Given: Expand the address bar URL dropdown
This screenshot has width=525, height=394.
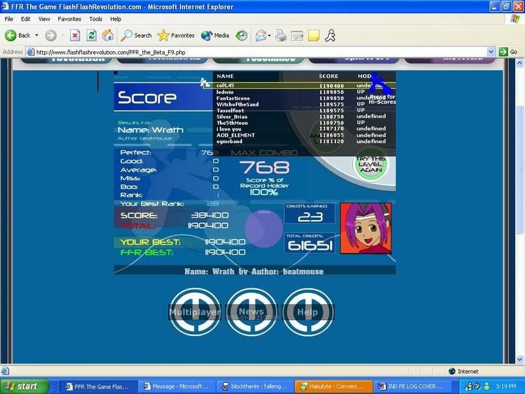Looking at the screenshot, I should click(x=490, y=52).
